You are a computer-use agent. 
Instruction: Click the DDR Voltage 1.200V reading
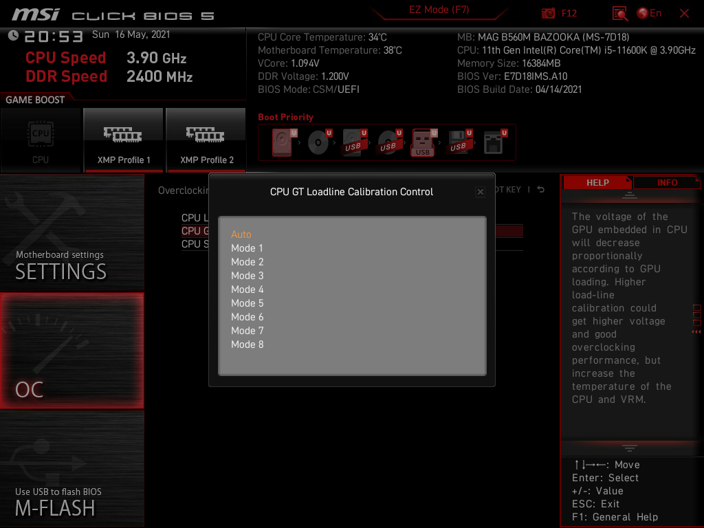click(303, 76)
